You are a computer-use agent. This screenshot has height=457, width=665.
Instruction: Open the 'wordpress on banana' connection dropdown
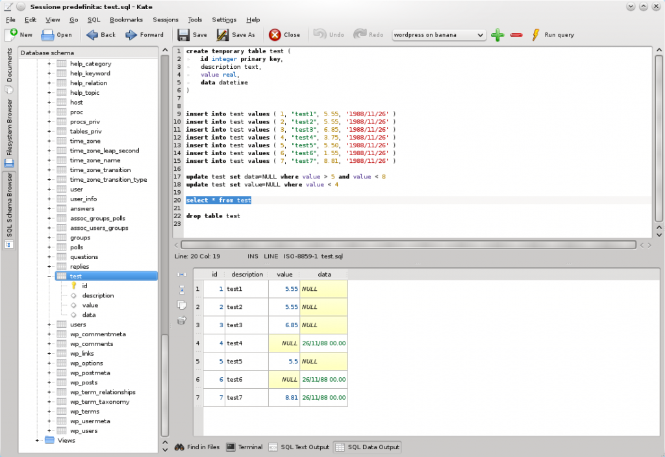click(x=439, y=35)
